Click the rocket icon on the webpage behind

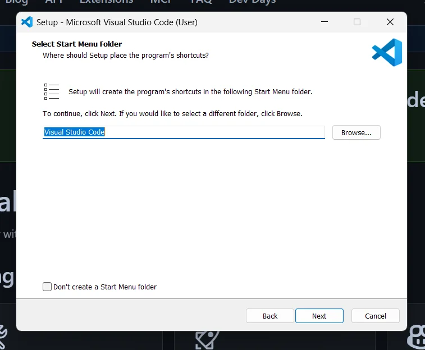click(207, 340)
